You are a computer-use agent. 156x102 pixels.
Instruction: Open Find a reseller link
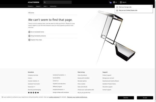81,84
